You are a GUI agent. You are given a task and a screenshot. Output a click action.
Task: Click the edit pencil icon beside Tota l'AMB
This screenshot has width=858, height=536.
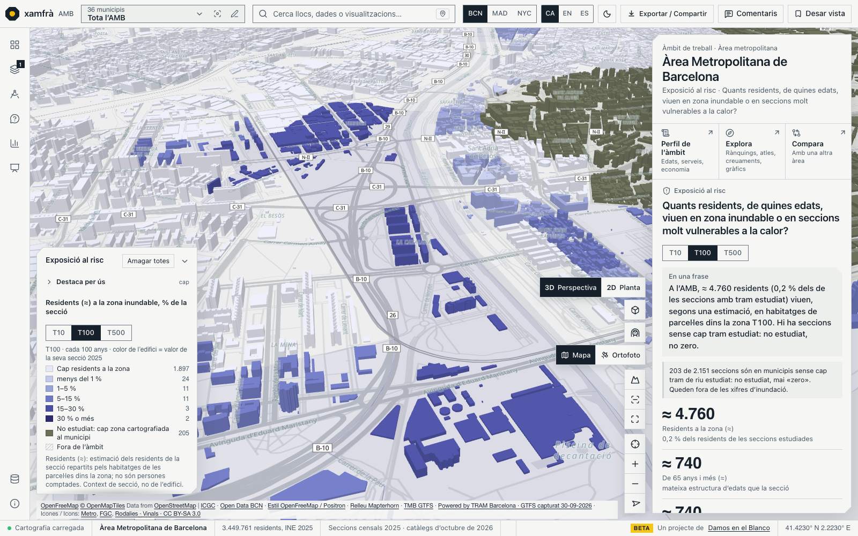click(x=235, y=14)
